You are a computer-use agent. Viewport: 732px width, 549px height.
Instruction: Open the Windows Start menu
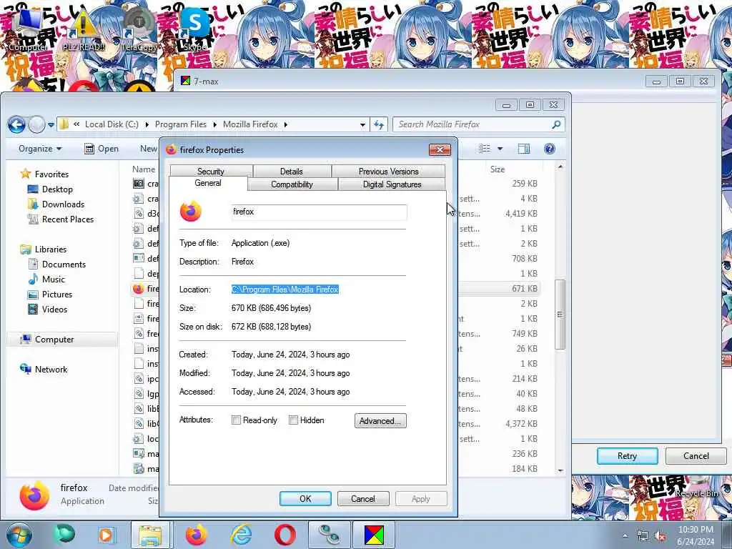tap(19, 535)
